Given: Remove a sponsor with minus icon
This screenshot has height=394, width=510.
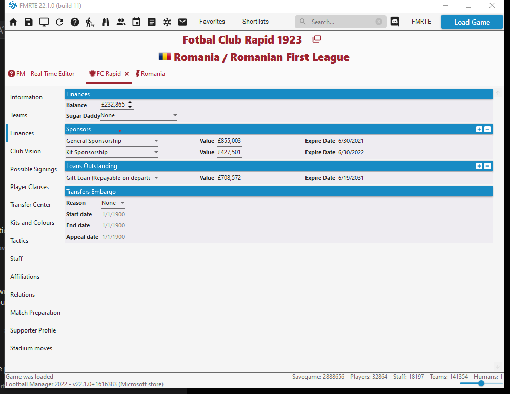Looking at the screenshot, I should point(487,129).
